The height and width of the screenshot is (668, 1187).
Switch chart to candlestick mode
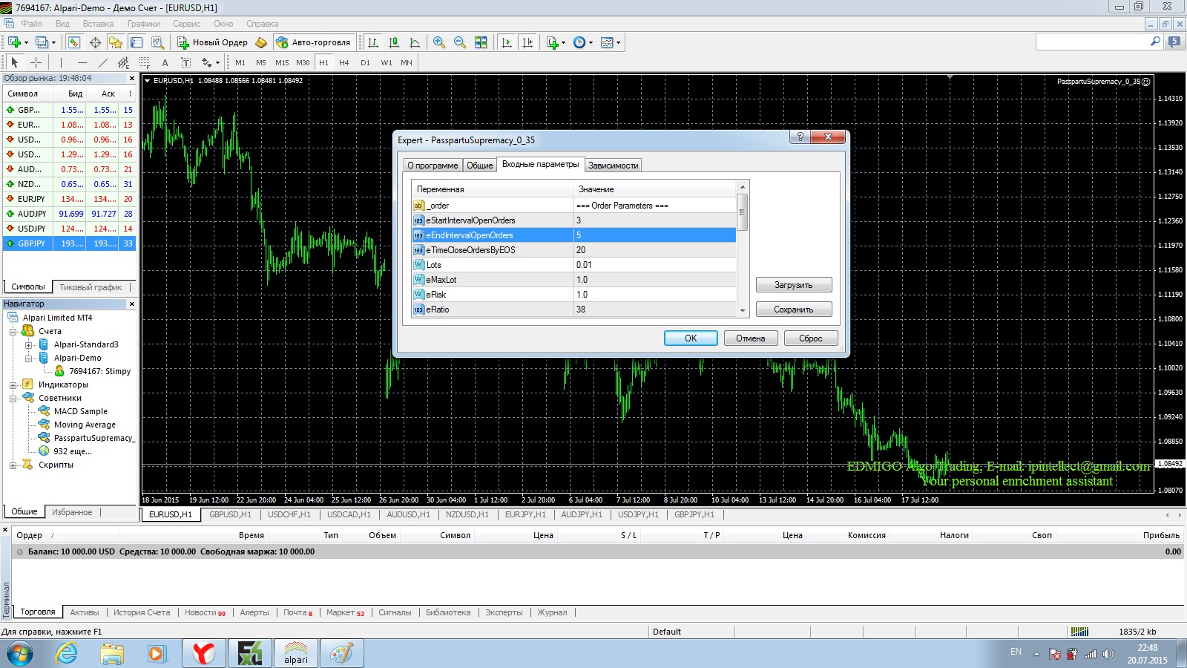[x=394, y=42]
